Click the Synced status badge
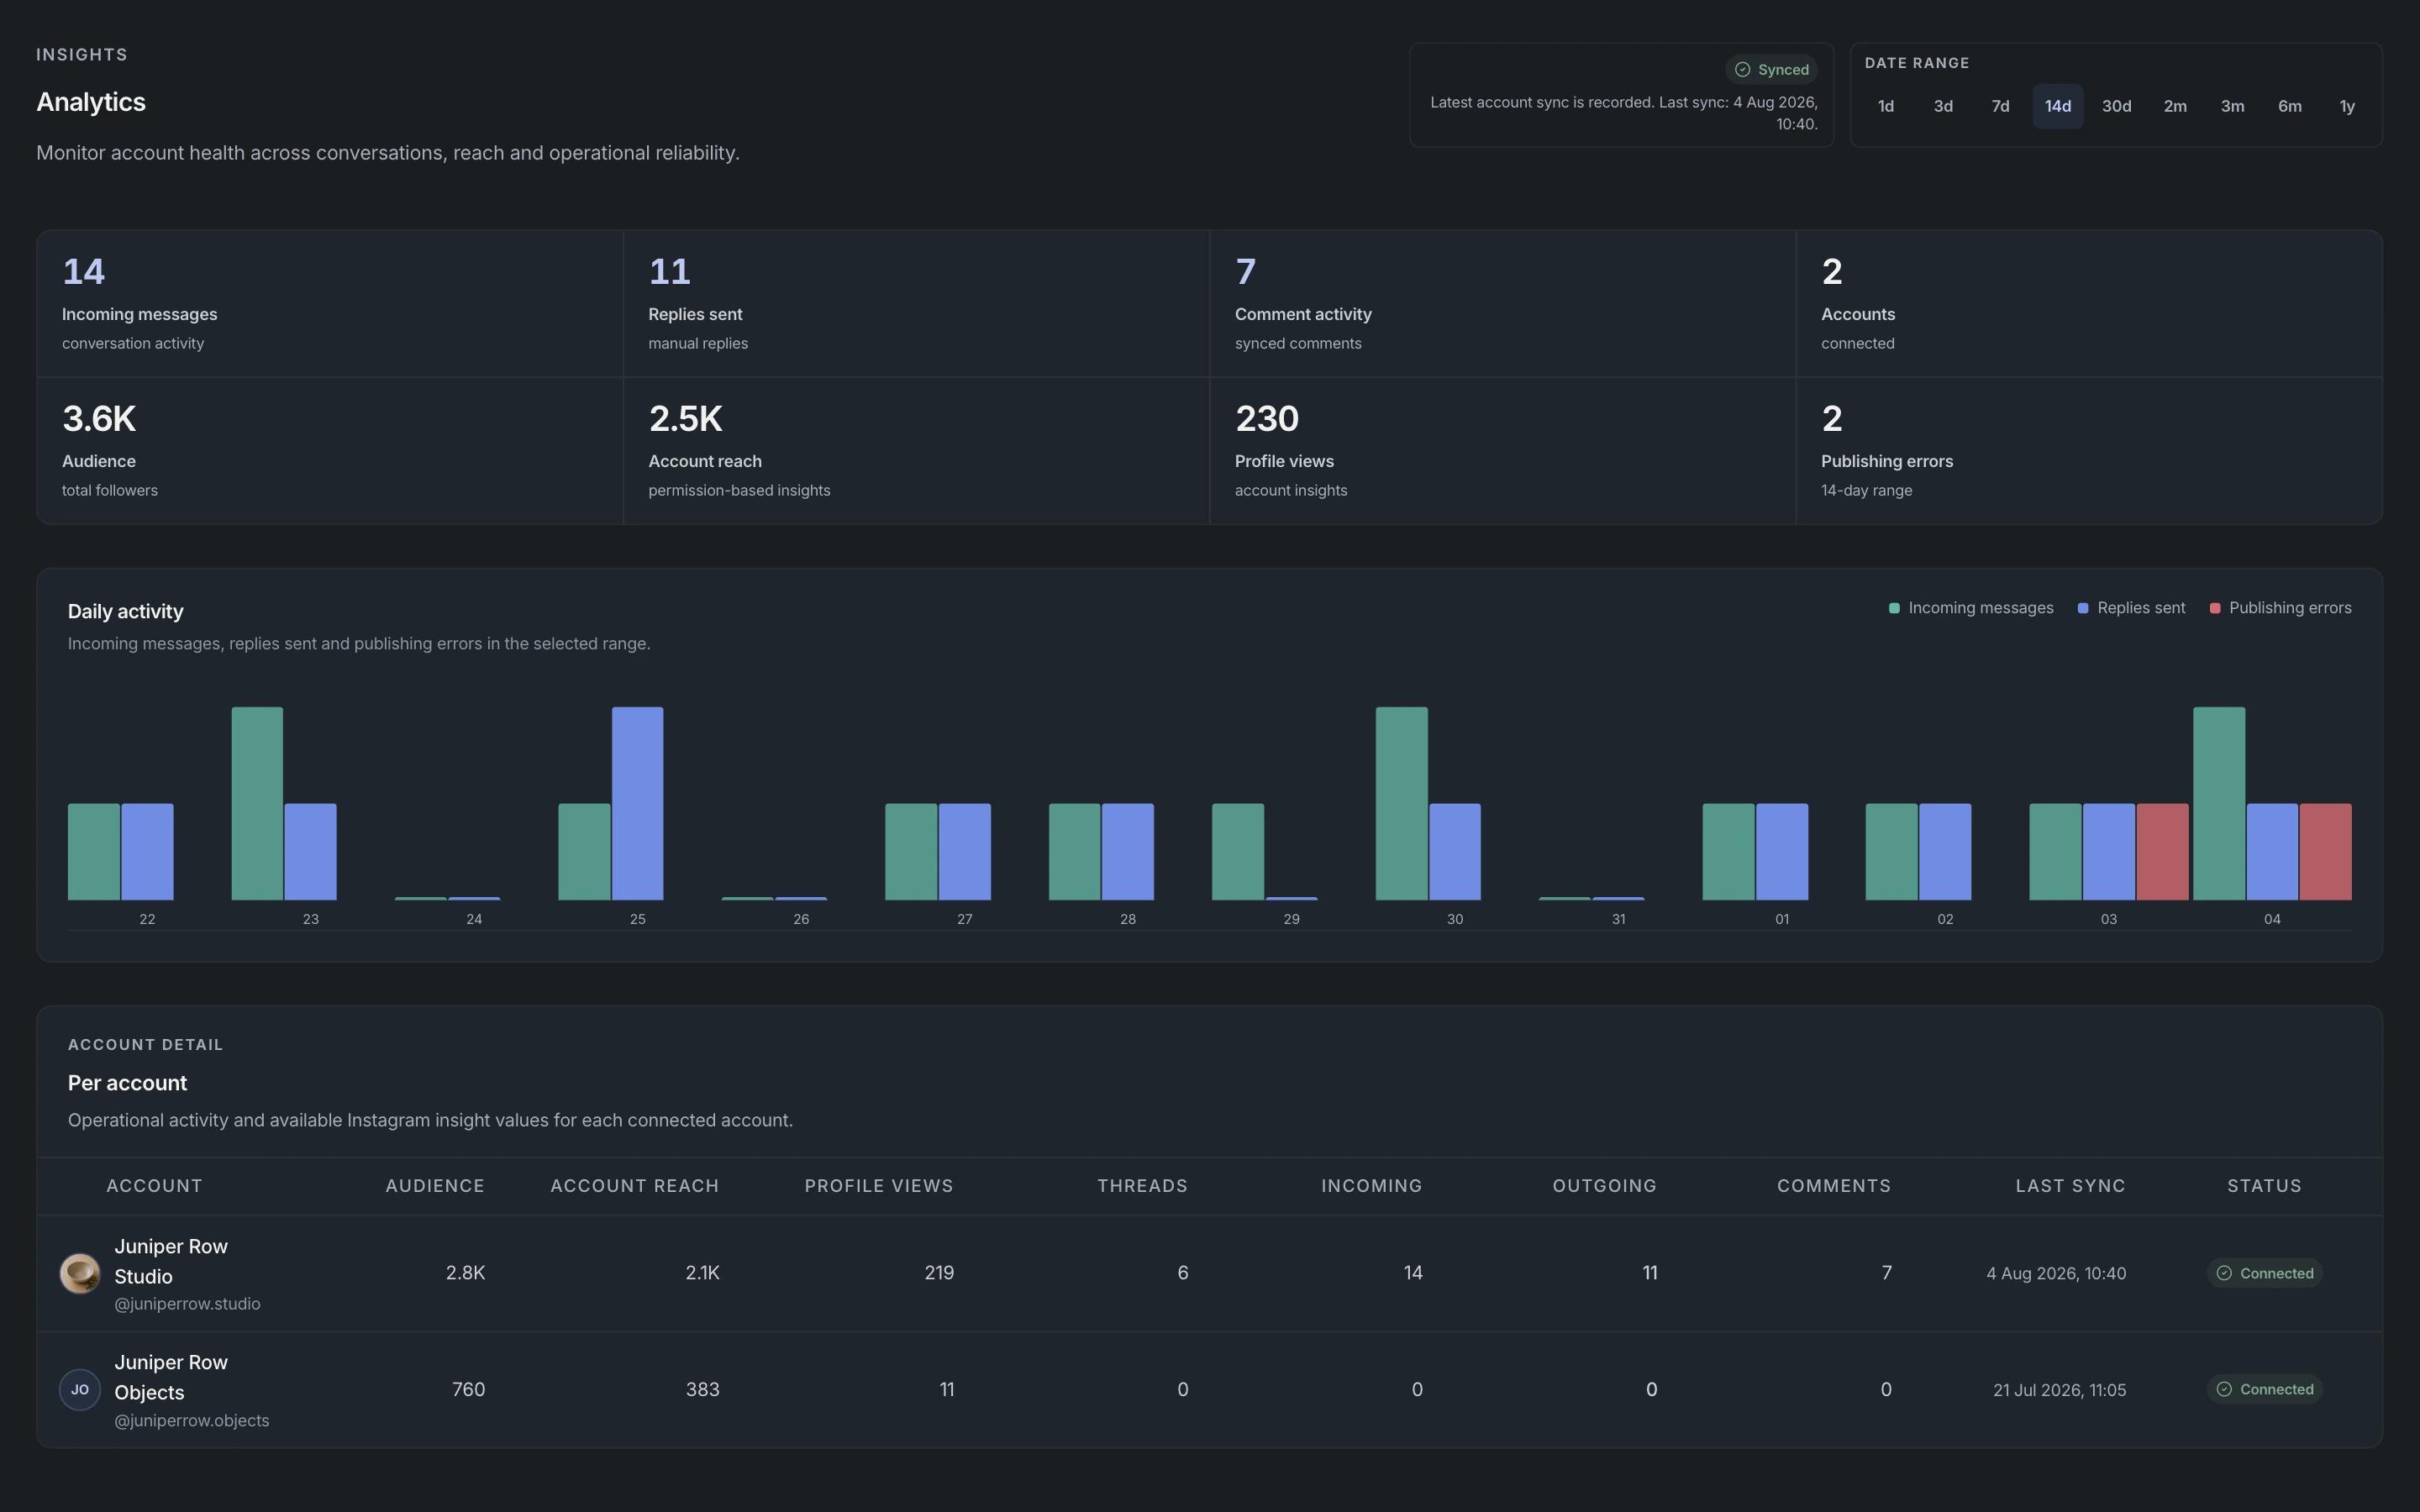 point(1771,69)
